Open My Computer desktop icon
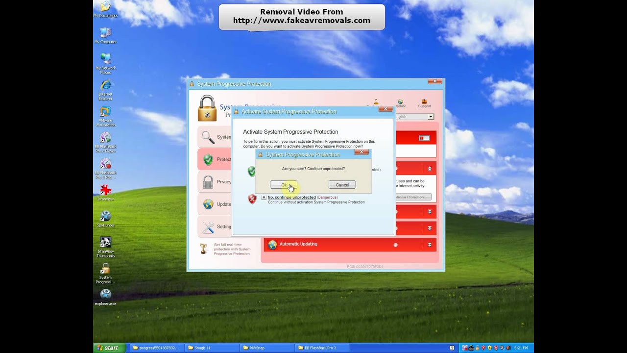The image size is (627, 353). [x=105, y=36]
